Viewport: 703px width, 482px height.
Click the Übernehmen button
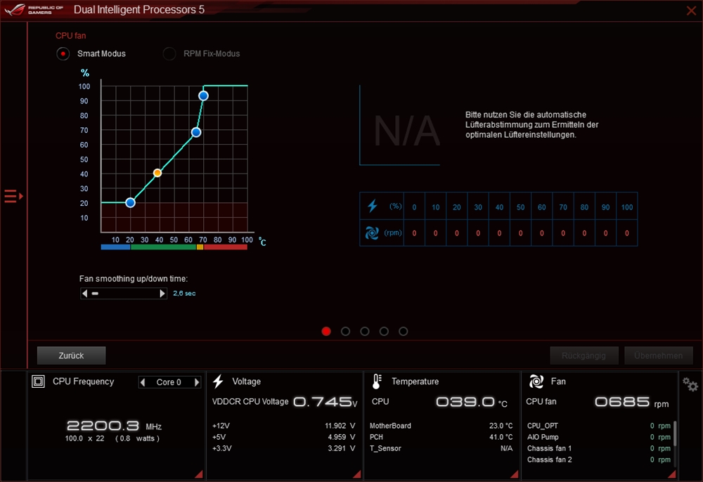click(658, 356)
